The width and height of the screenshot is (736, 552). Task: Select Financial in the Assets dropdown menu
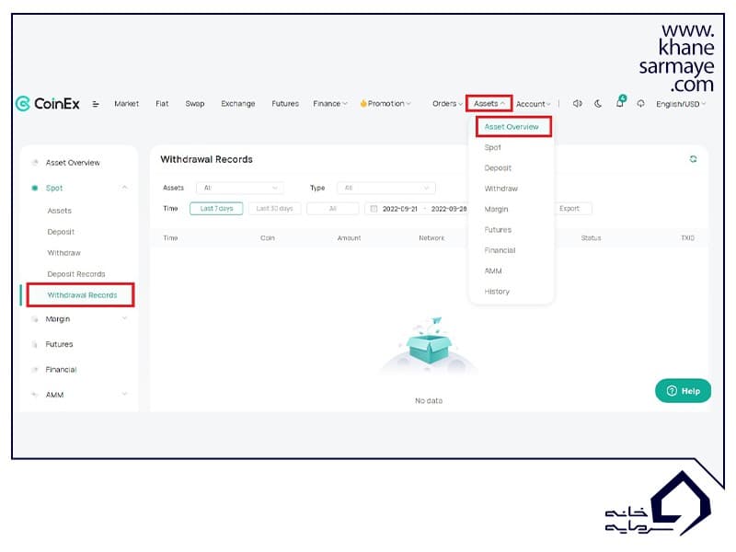(500, 250)
